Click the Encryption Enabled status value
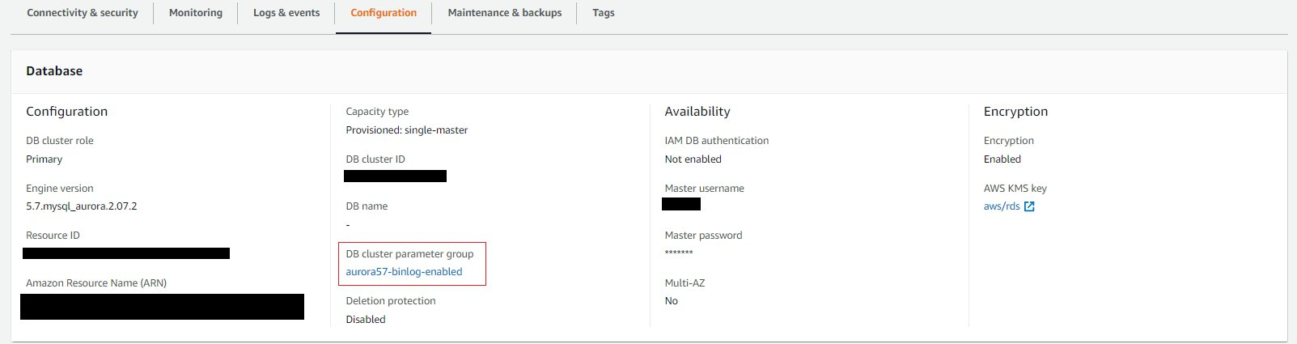The width and height of the screenshot is (1297, 344). coord(1002,159)
